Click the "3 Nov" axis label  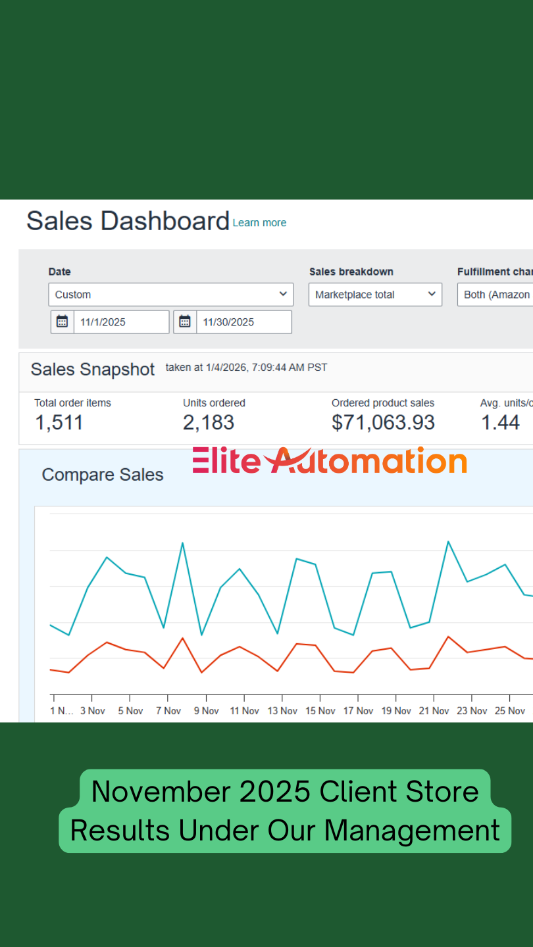pos(93,711)
